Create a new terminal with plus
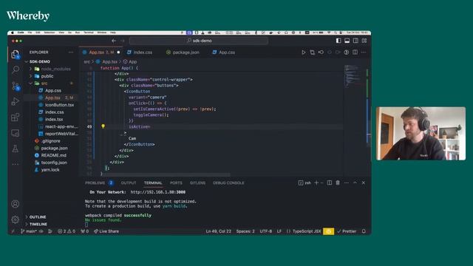Image resolution: width=473 pixels, height=266 pixels. click(x=316, y=183)
